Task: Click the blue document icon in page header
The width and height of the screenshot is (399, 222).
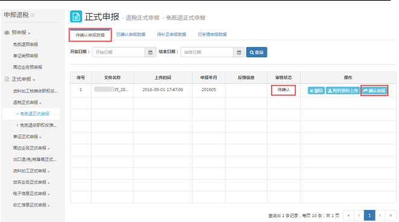Action: (x=76, y=16)
